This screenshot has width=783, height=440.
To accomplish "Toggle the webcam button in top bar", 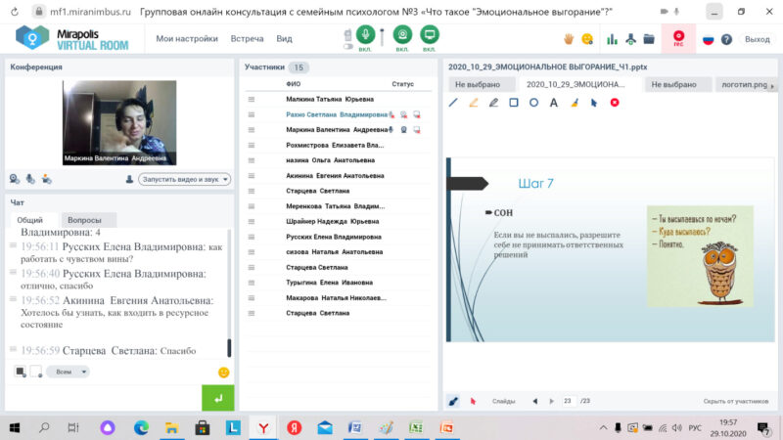I will pyautogui.click(x=402, y=34).
